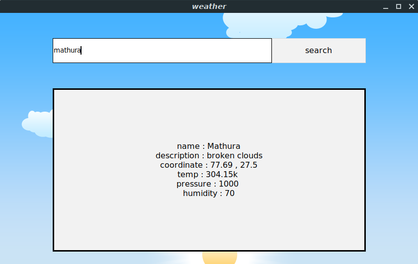
Task: Close the weather window
Action: [412, 6]
